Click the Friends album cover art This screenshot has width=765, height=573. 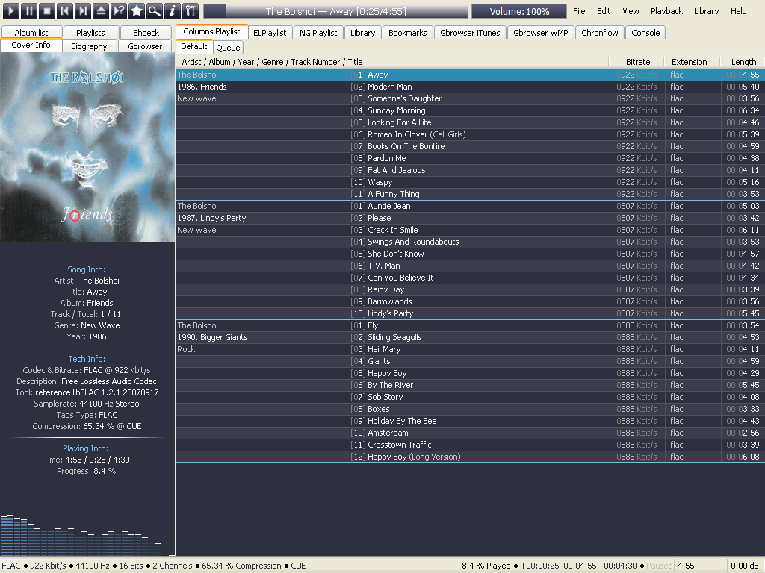tap(87, 147)
